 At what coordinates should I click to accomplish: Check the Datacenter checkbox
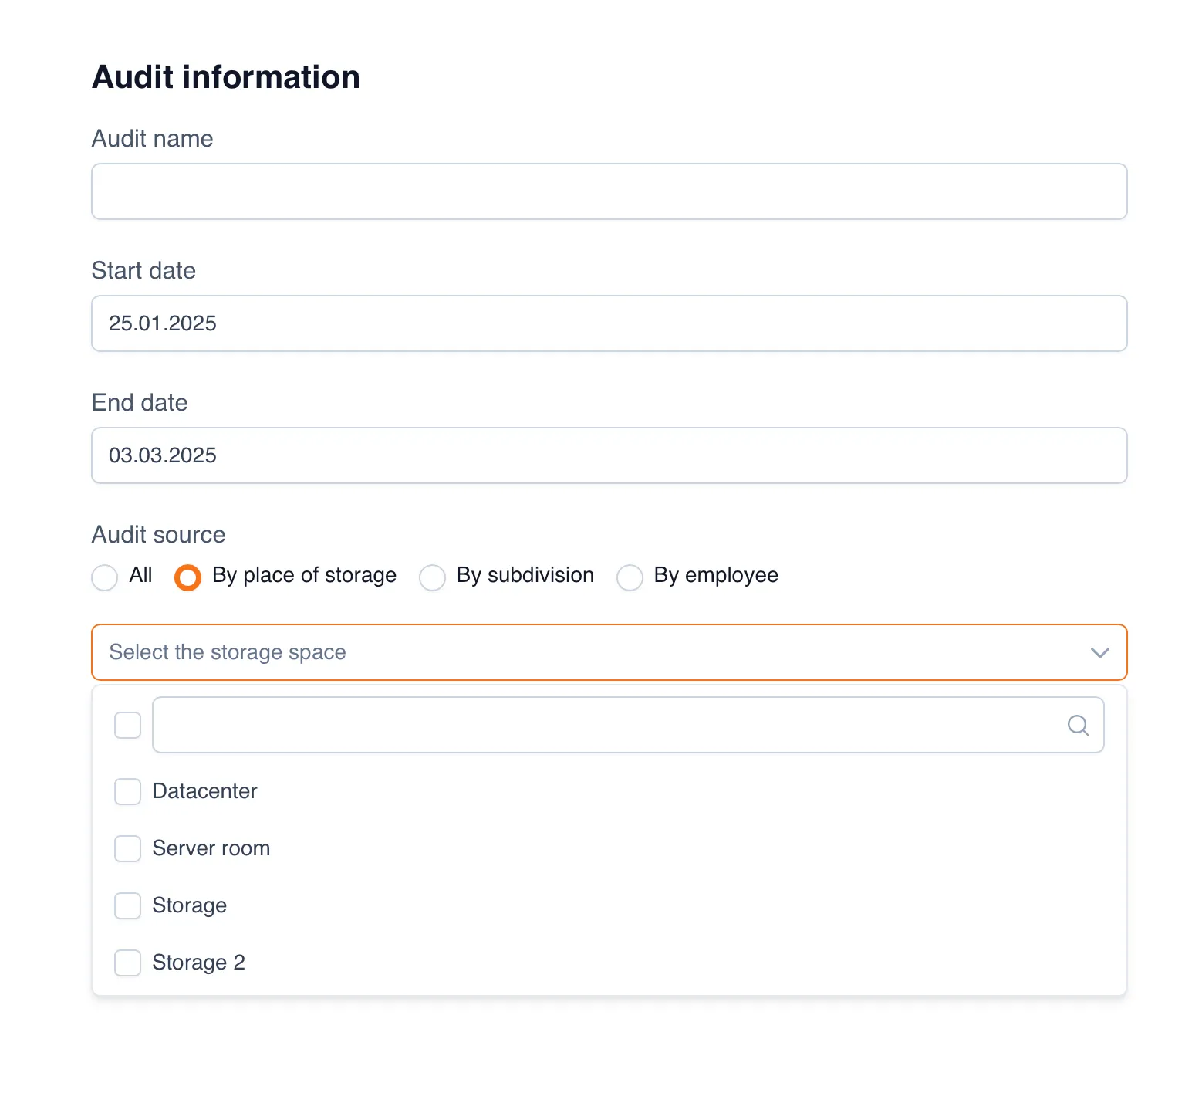128,791
